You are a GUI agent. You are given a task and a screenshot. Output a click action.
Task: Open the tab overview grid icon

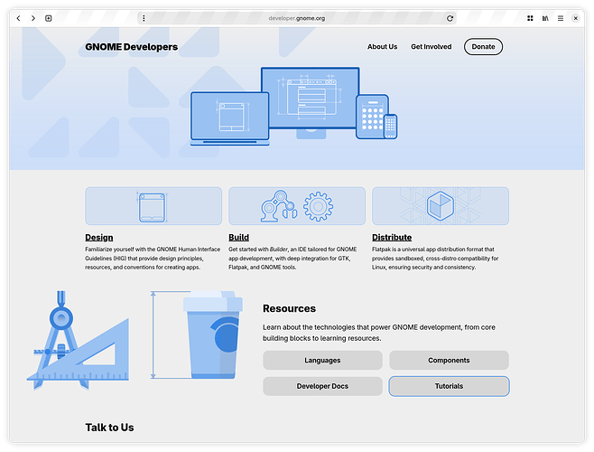pyautogui.click(x=530, y=18)
